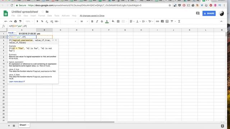Open the View menu
230x129 pixels.
click(x=26, y=16)
